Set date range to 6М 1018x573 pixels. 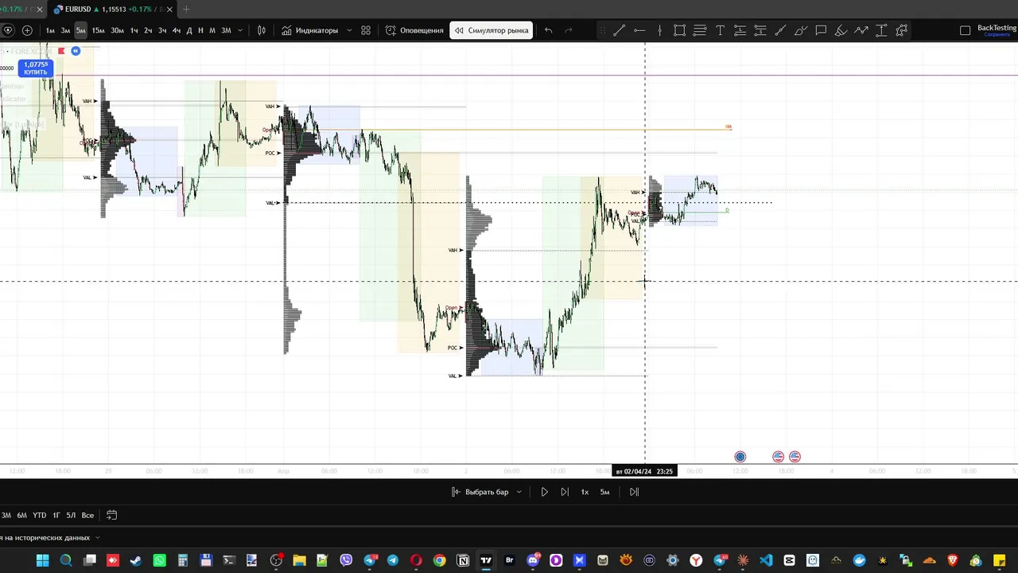pos(21,515)
